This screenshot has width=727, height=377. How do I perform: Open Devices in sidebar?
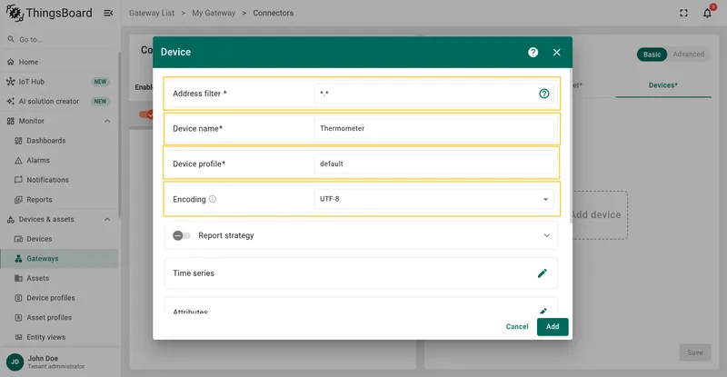tap(59, 239)
